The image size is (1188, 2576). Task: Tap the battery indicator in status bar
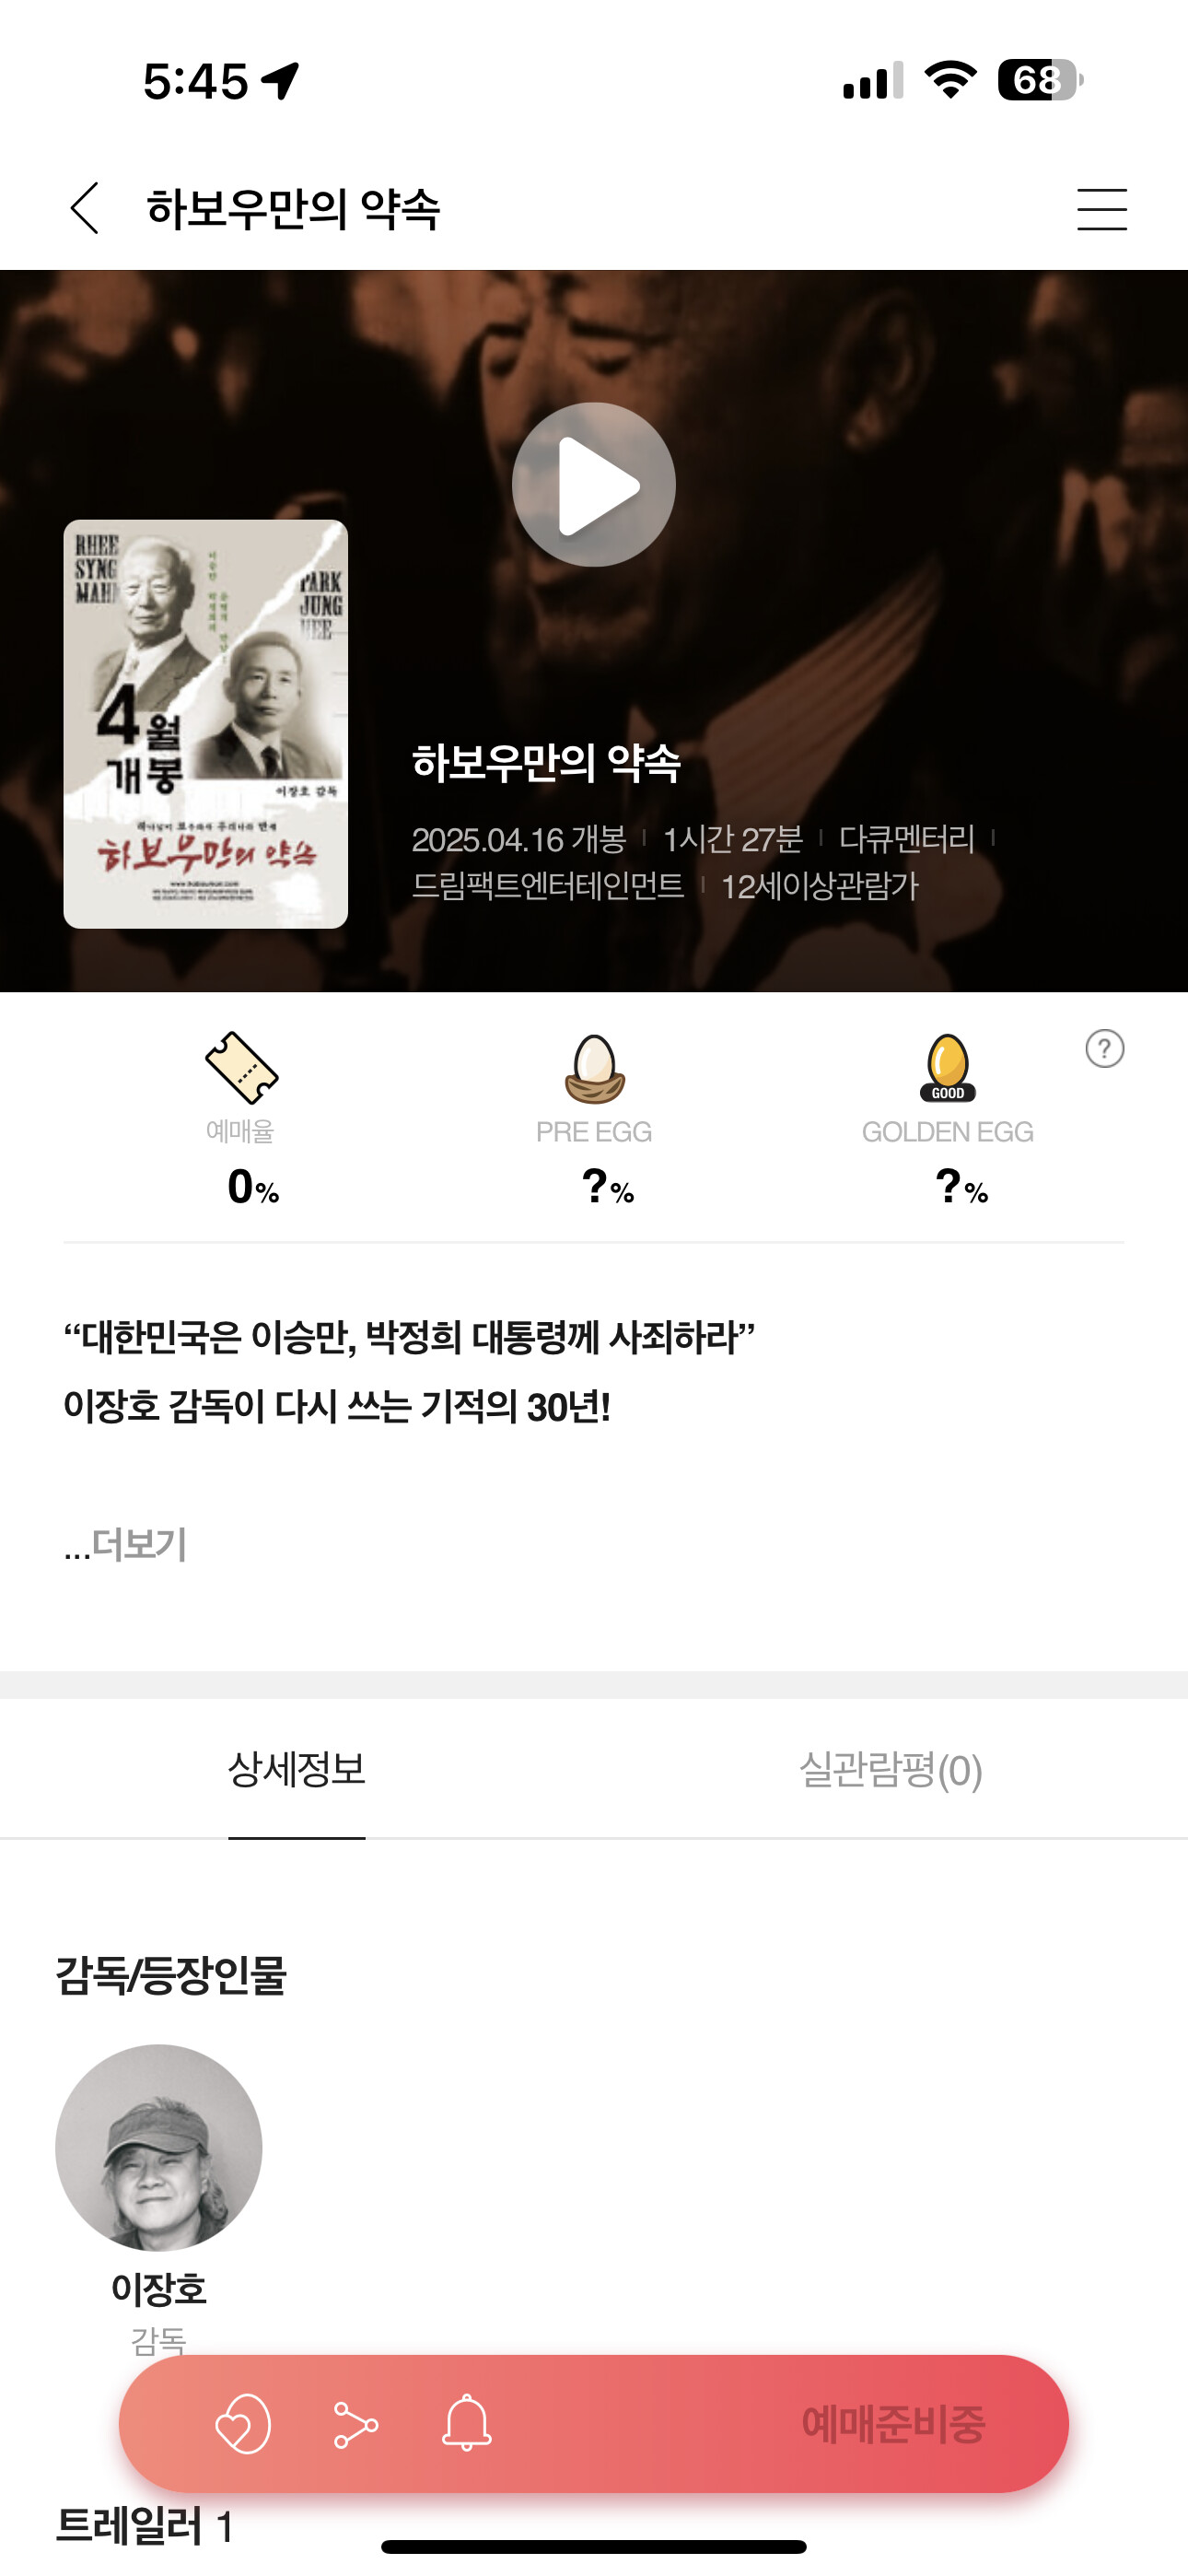[x=1040, y=80]
